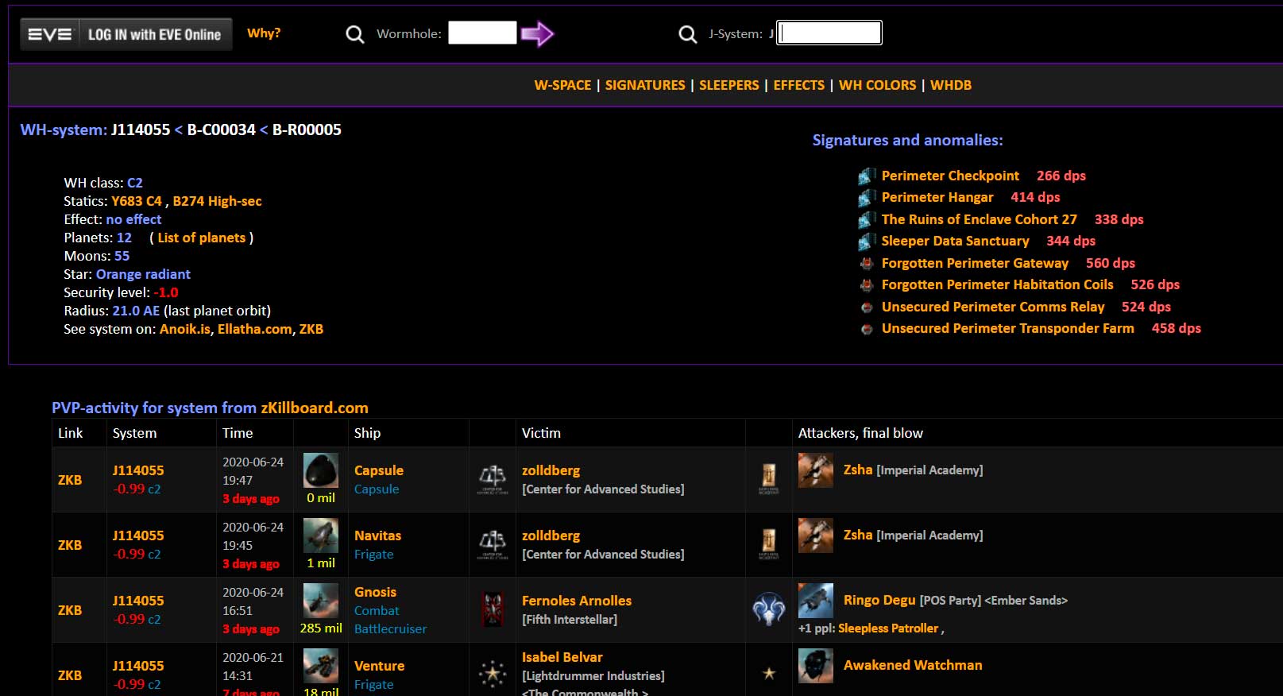Click attacker Ringo Degu name
Viewport: 1283px width, 696px height.
879,600
